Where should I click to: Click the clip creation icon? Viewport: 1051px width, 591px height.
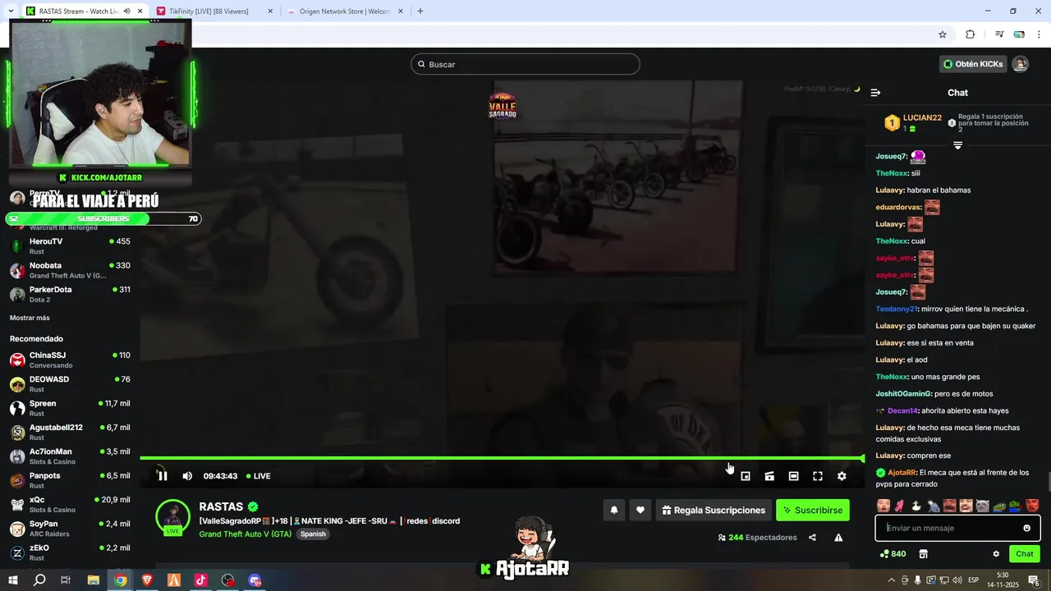coord(769,476)
